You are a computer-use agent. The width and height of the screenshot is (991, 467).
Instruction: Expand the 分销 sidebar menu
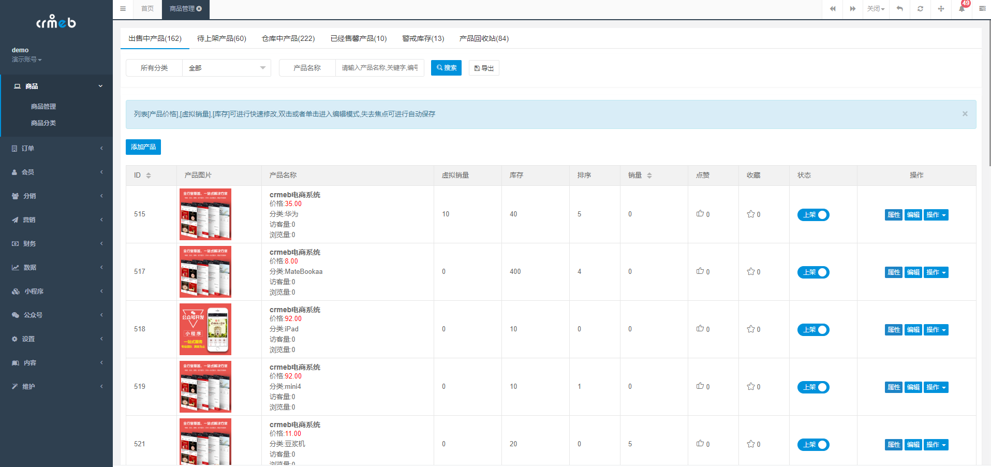point(56,196)
